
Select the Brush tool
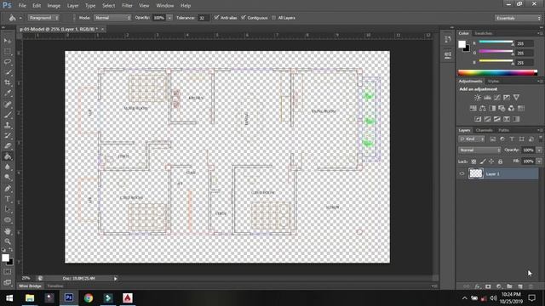8,115
